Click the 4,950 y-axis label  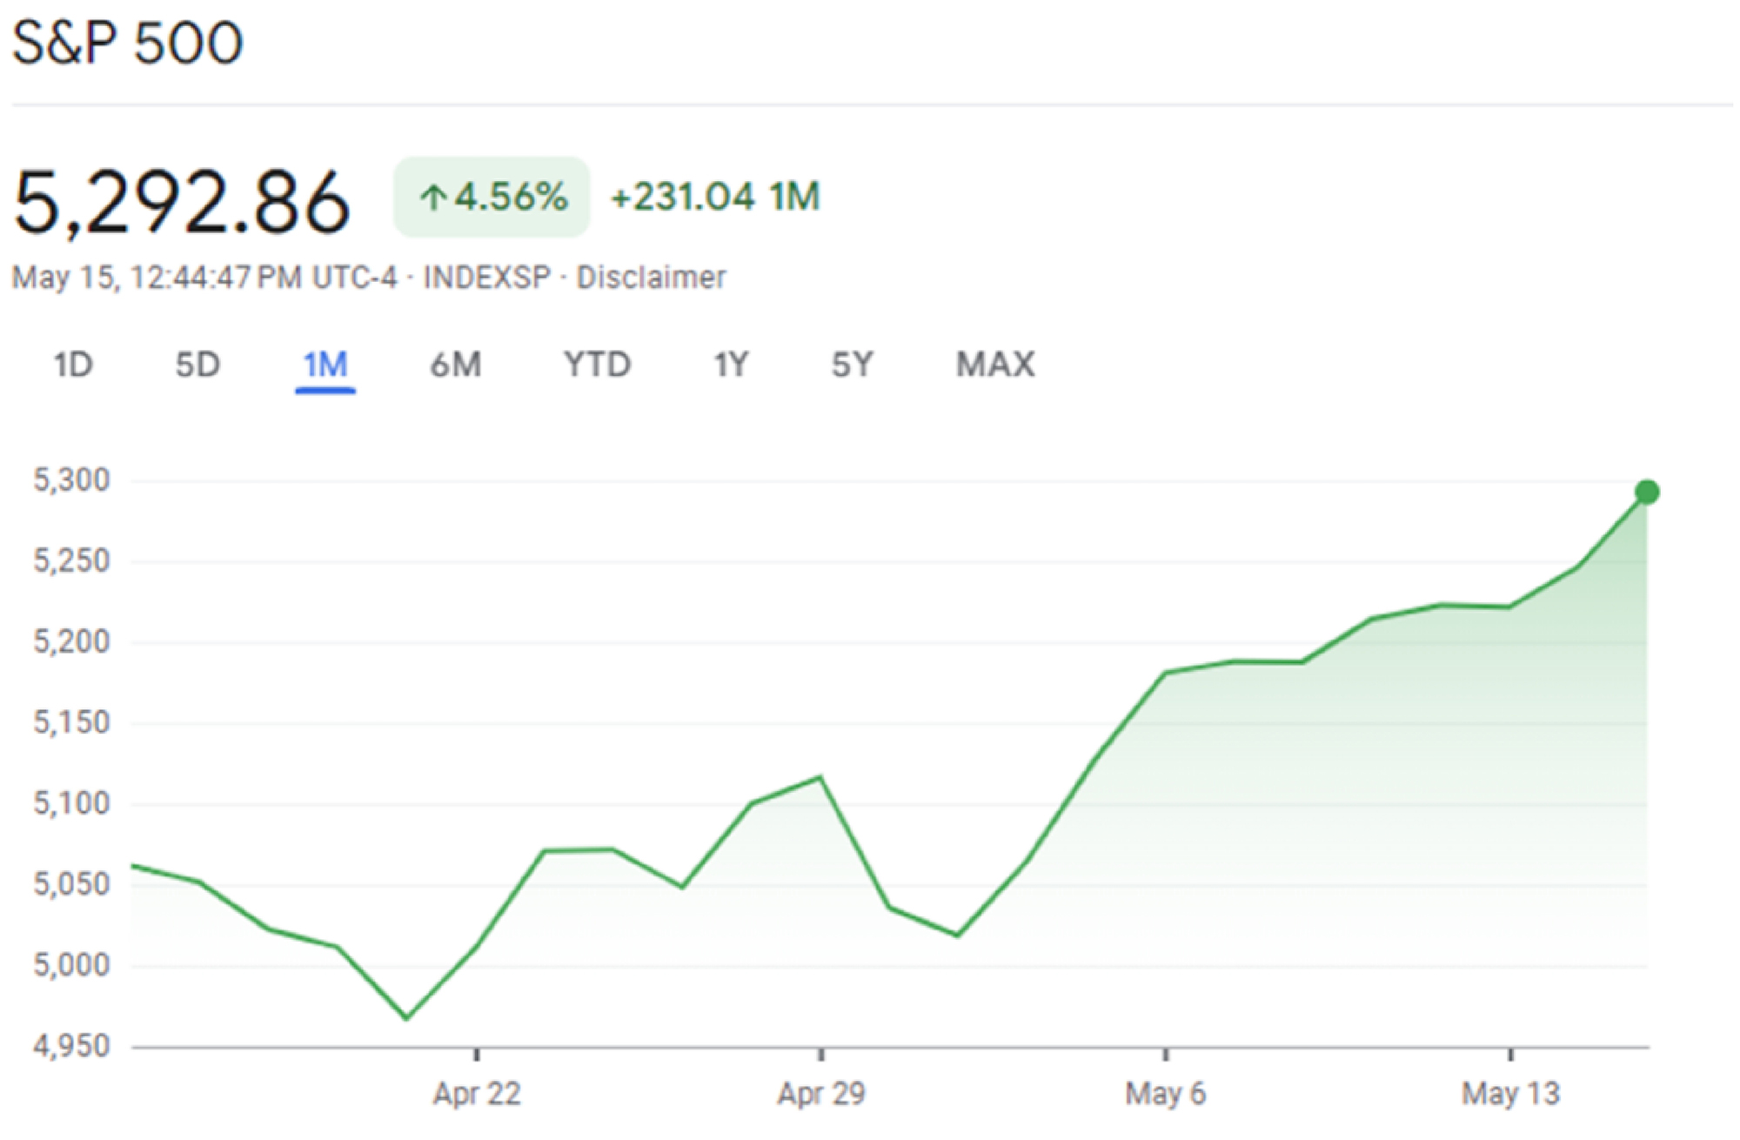click(72, 1045)
